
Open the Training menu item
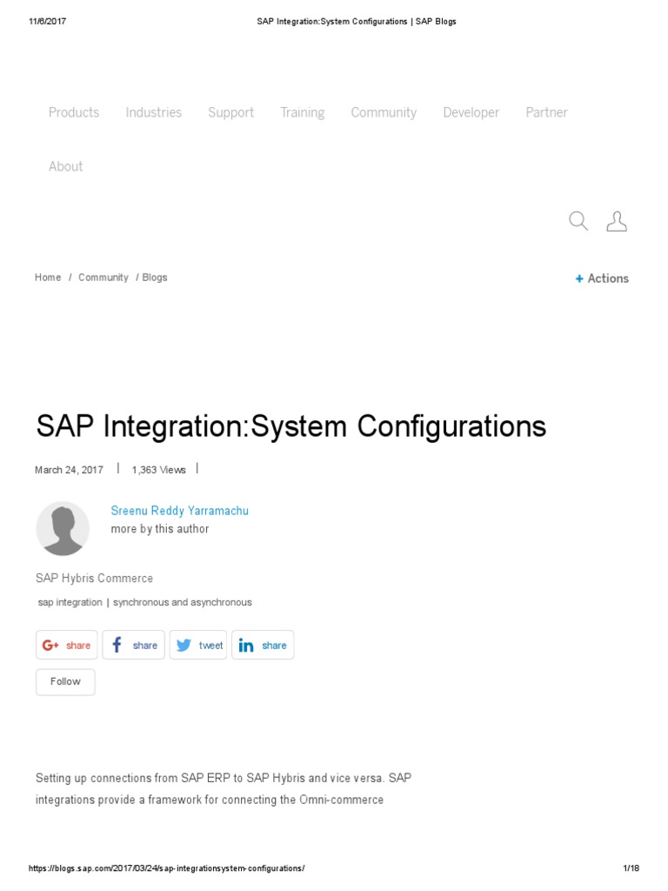[x=303, y=112]
